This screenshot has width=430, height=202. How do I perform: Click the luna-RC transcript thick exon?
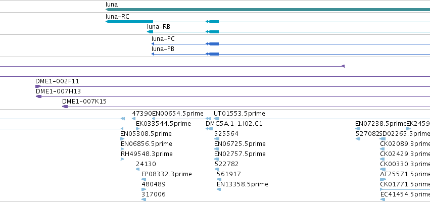click(129, 22)
